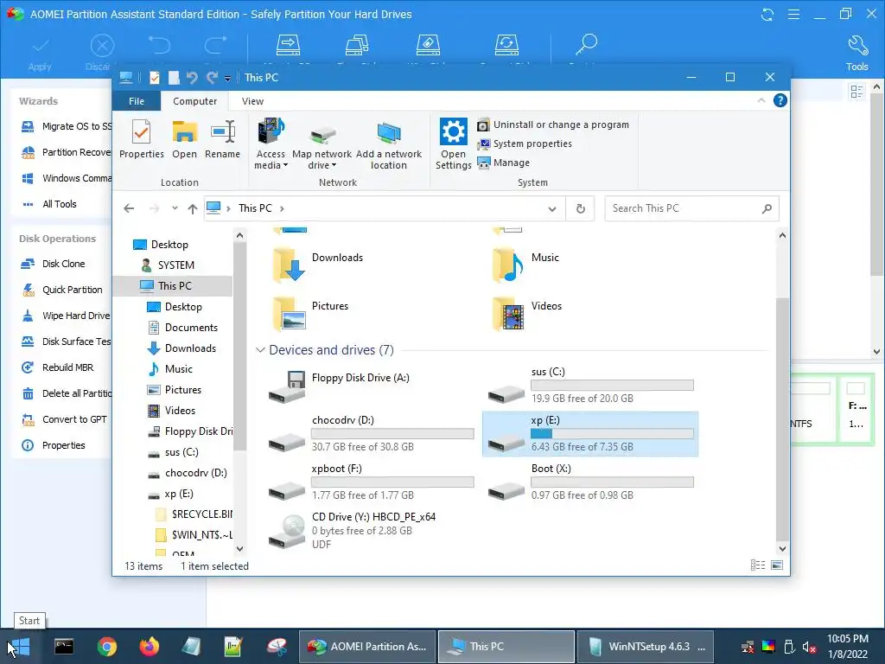The width and height of the screenshot is (885, 664).
Task: Click AOMEI menu hamburger icon
Action: [793, 14]
